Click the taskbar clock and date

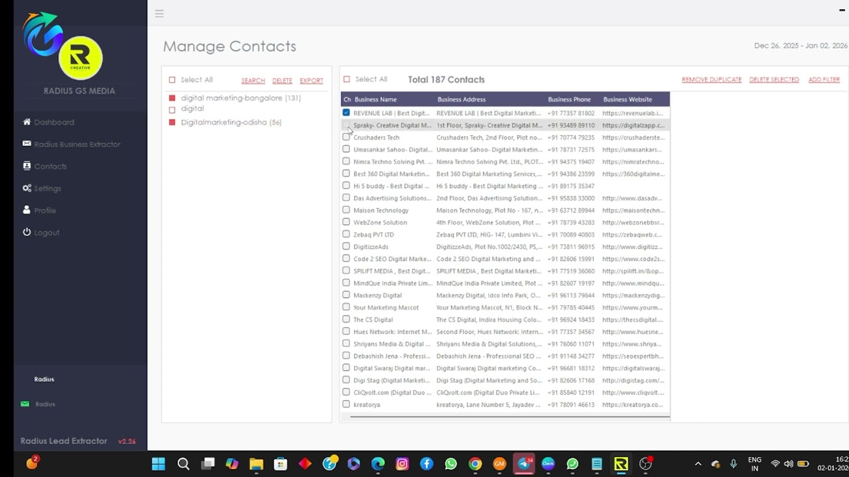pyautogui.click(x=834, y=464)
